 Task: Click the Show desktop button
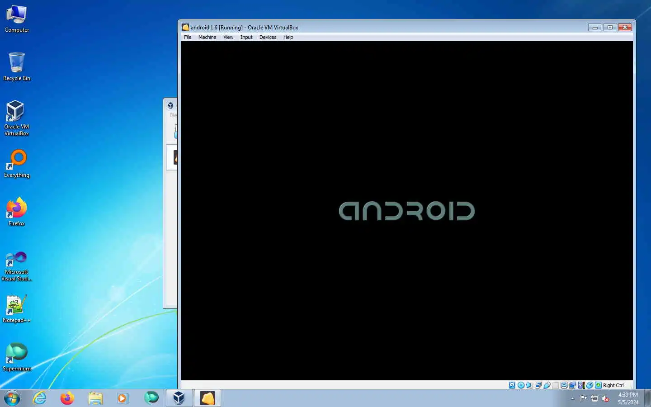[647, 398]
